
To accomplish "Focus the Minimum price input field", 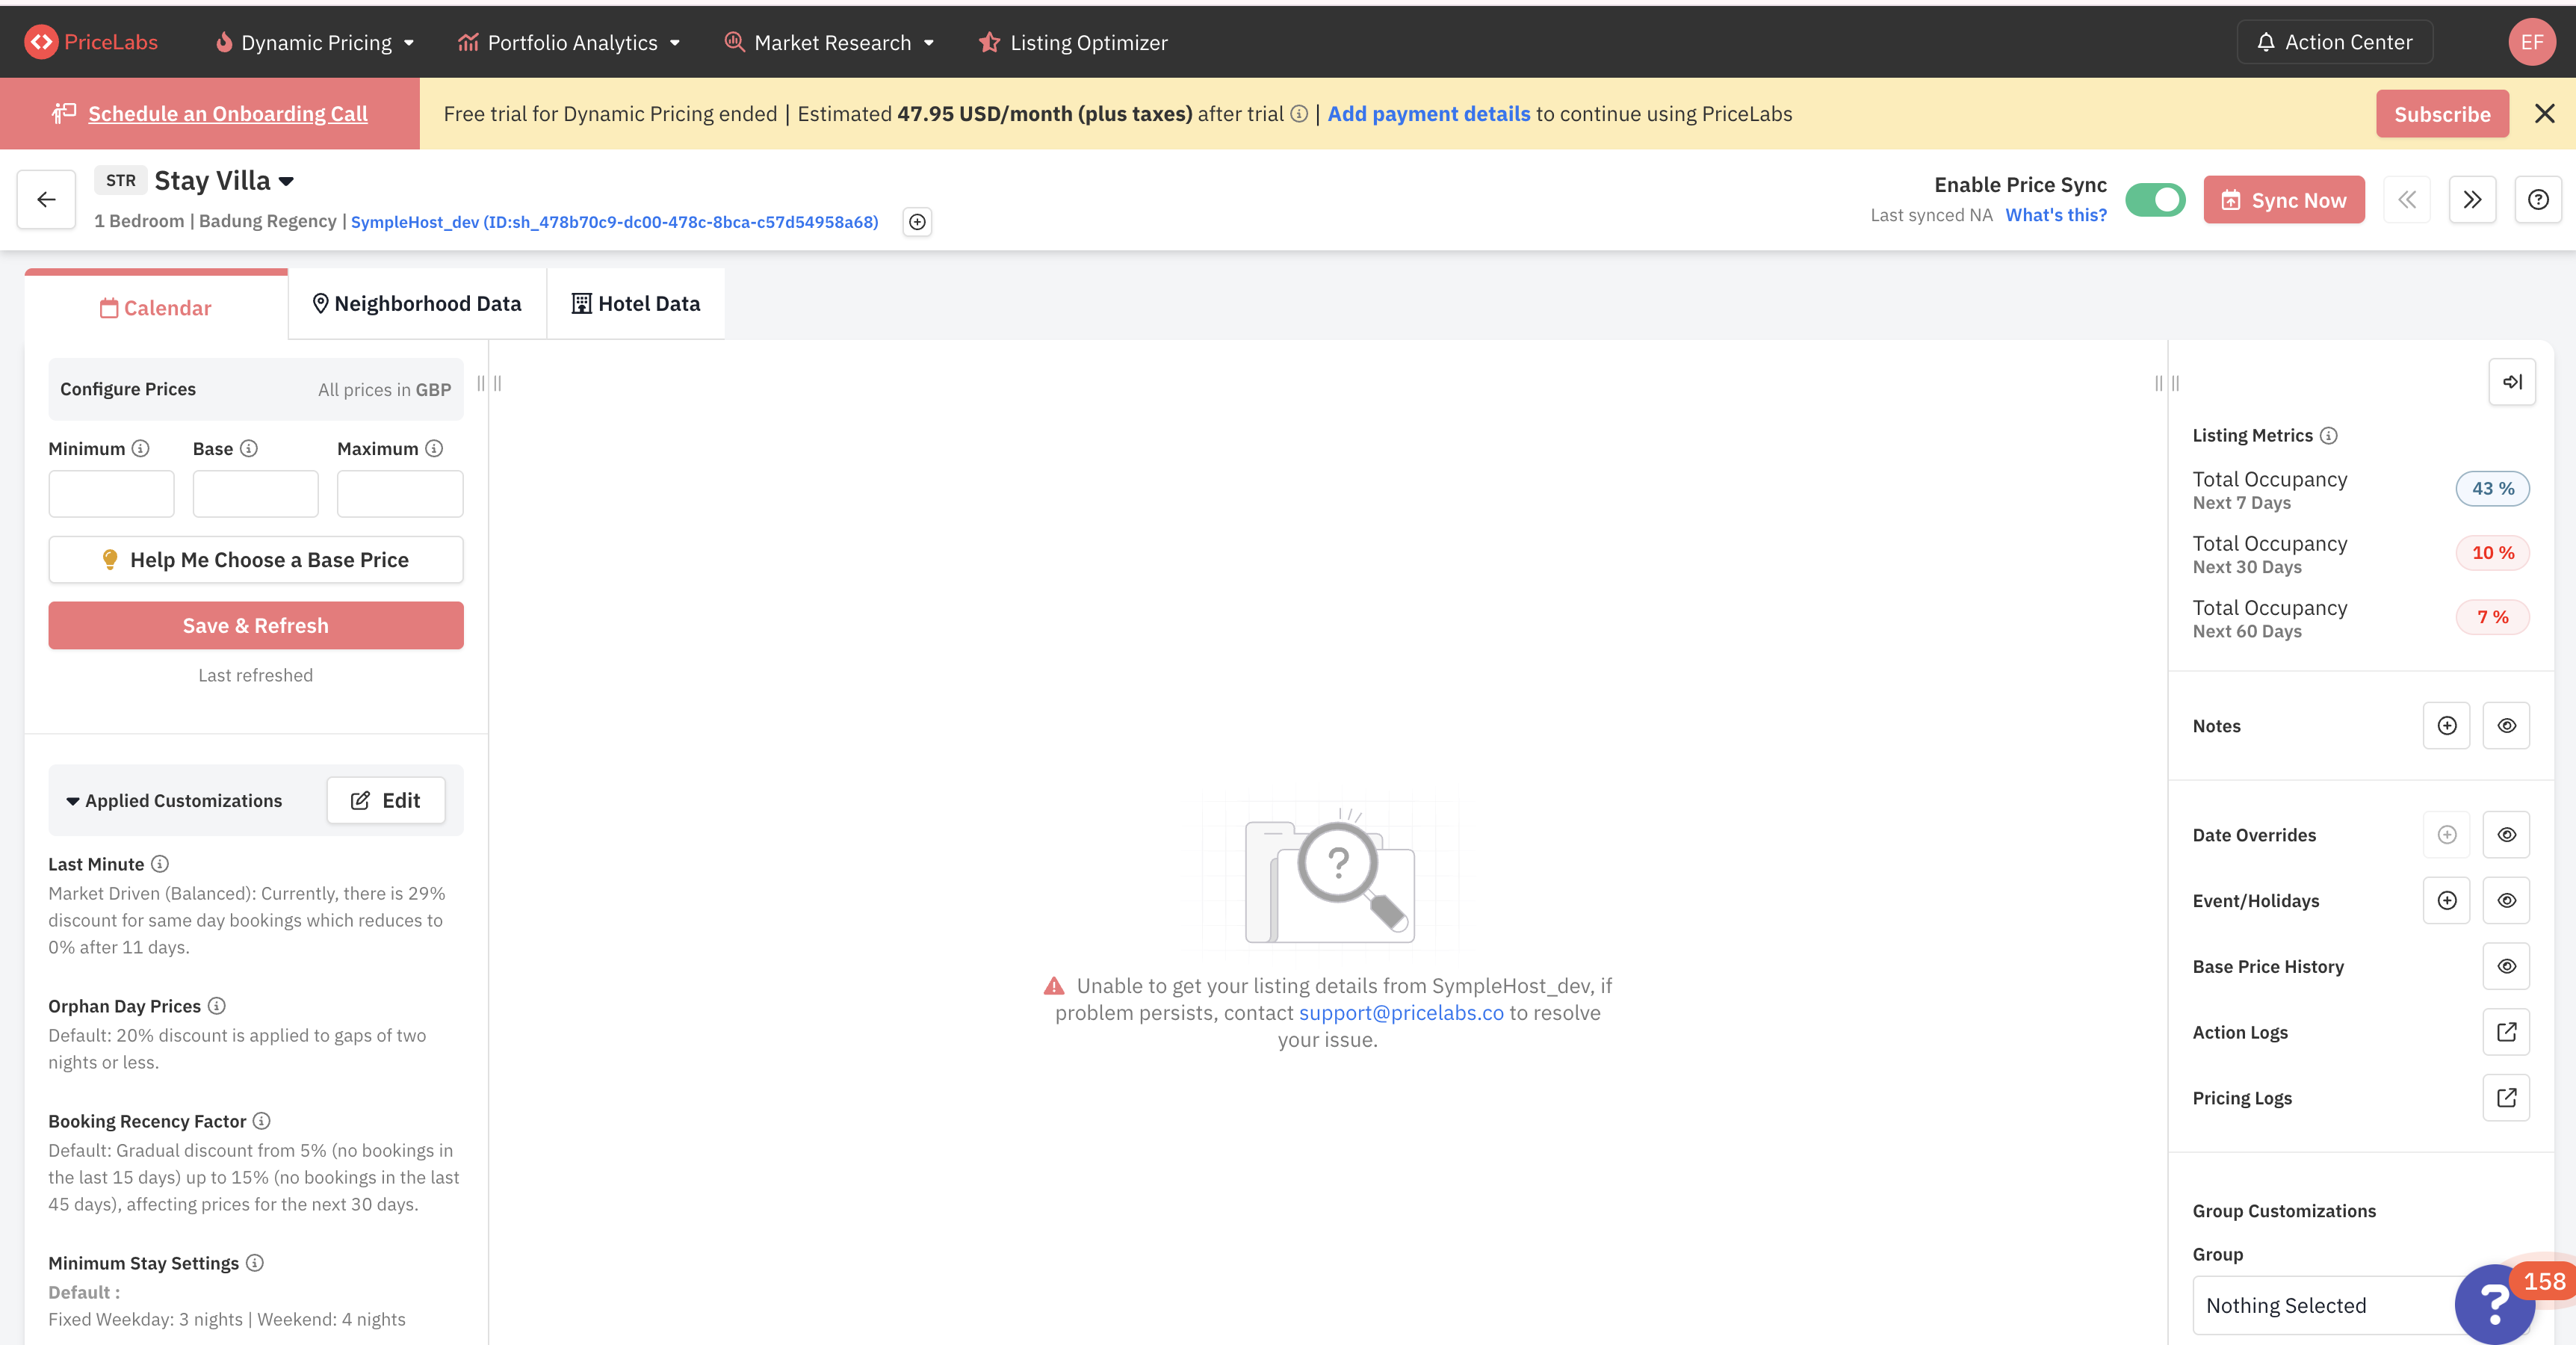I will pos(111,494).
